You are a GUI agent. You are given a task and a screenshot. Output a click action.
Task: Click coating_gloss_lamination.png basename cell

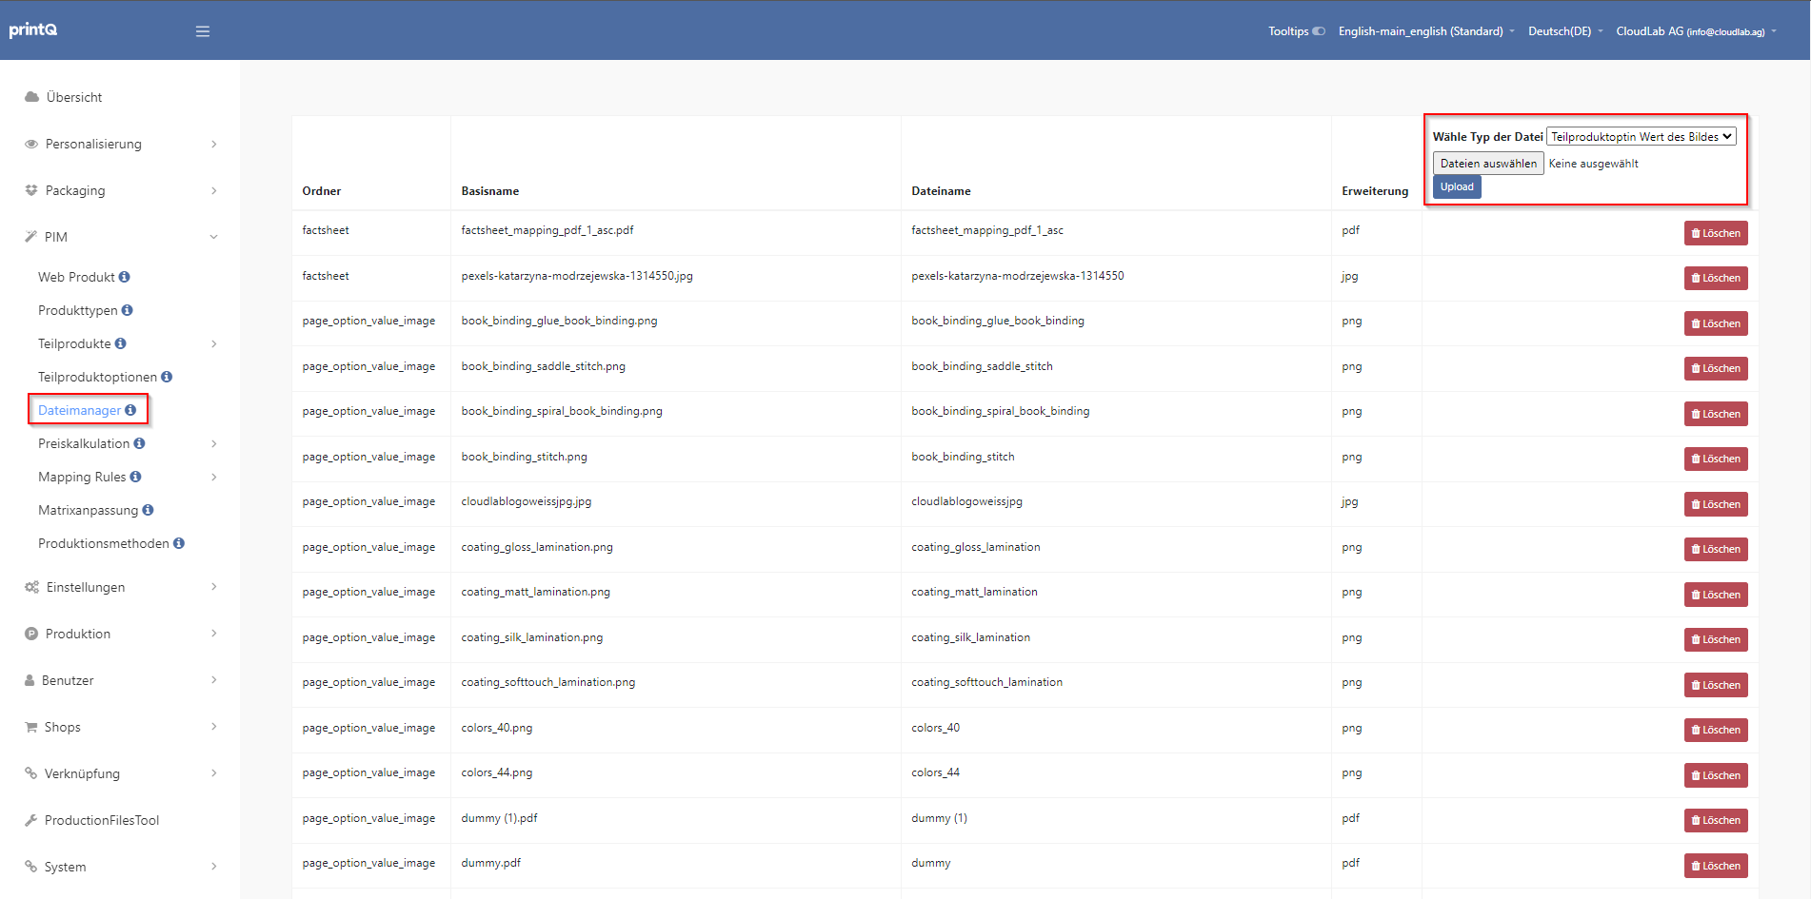(537, 547)
